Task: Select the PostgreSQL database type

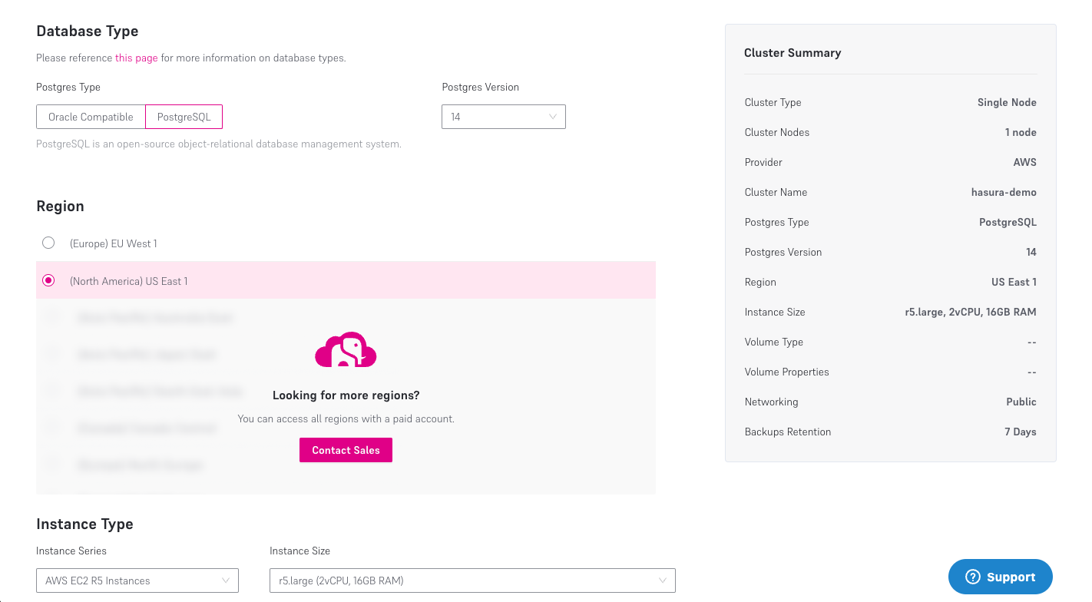Action: coord(184,117)
